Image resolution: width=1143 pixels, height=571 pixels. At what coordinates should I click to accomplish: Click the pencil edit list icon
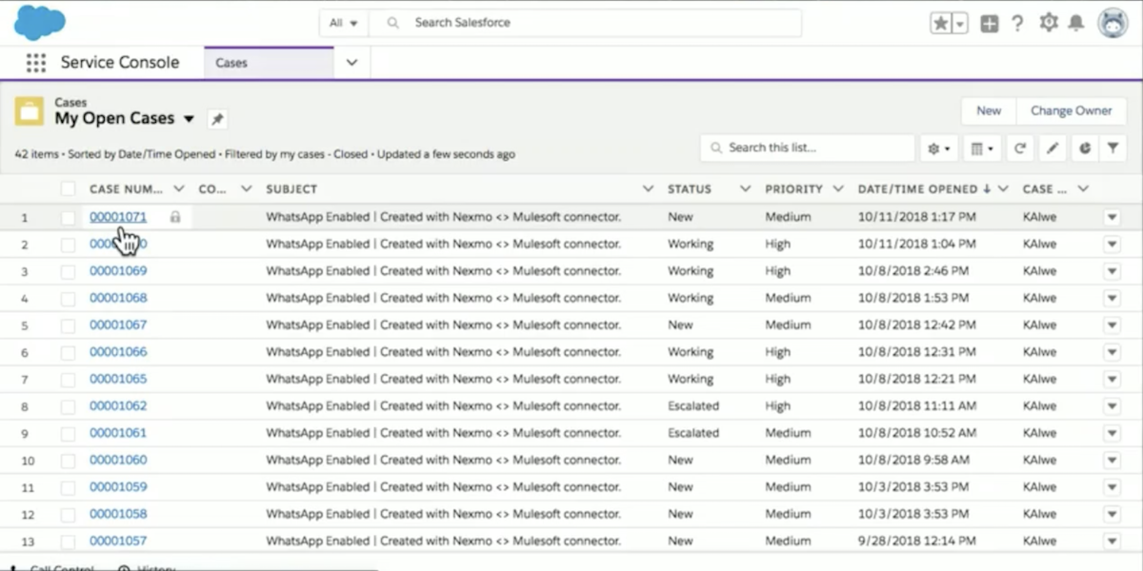(x=1053, y=148)
